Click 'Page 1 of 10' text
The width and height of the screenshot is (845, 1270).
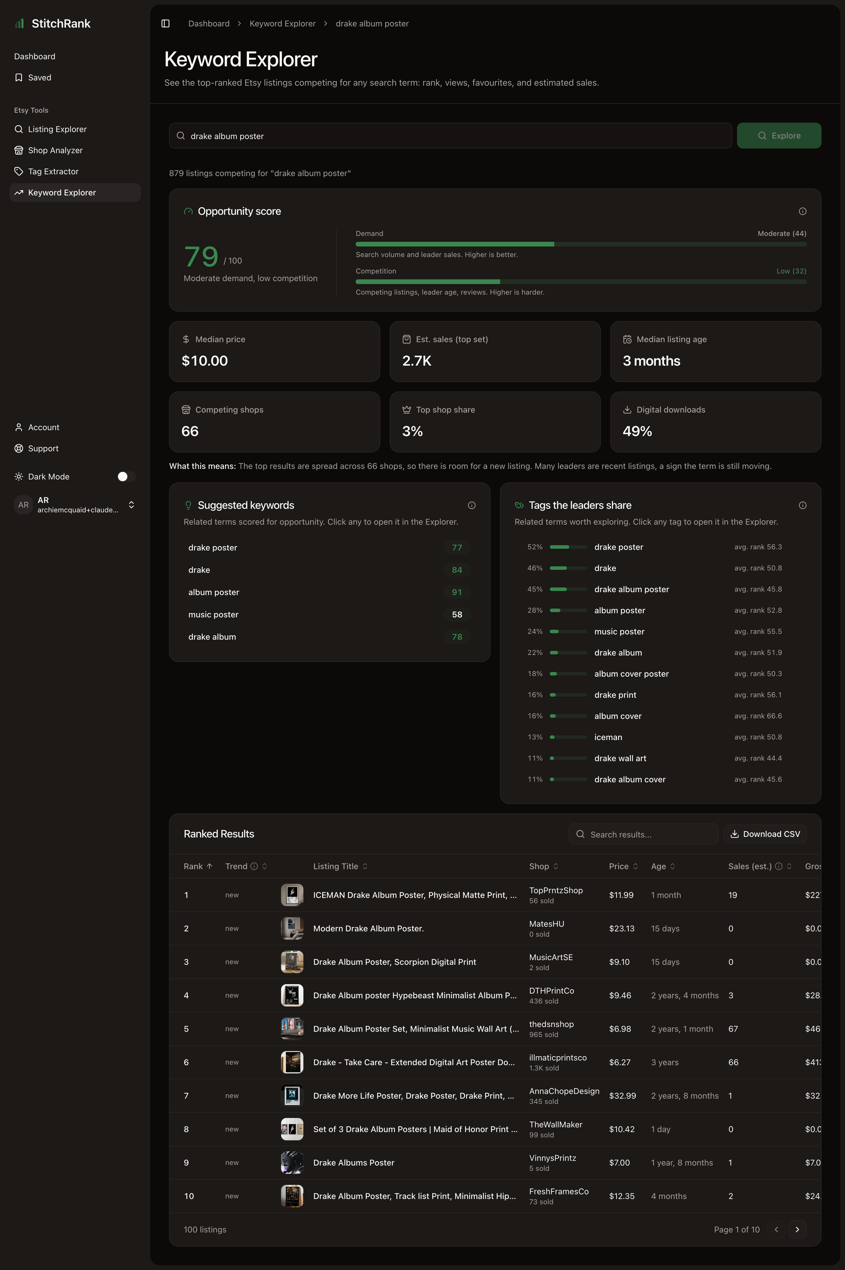pos(737,1230)
